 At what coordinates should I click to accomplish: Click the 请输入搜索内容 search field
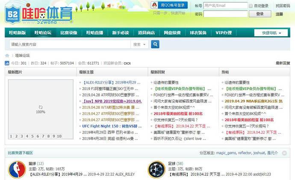tap(68, 44)
